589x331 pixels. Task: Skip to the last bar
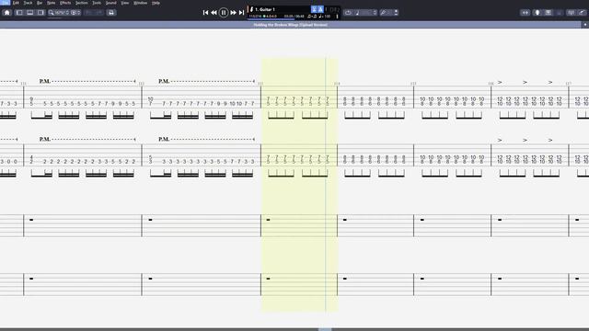click(x=241, y=12)
